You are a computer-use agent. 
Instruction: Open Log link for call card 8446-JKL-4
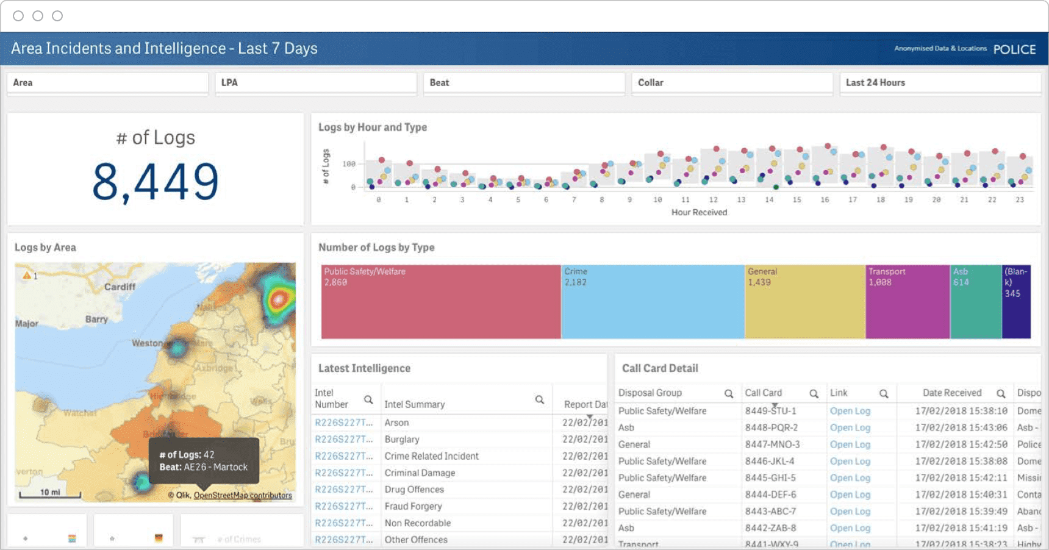pyautogui.click(x=850, y=461)
